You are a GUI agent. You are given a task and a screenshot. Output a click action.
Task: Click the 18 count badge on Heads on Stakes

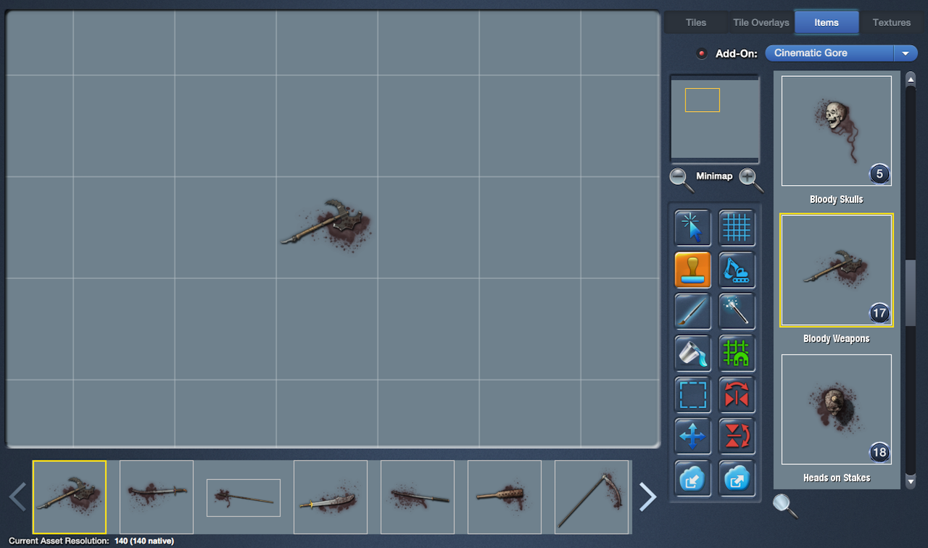click(x=879, y=452)
